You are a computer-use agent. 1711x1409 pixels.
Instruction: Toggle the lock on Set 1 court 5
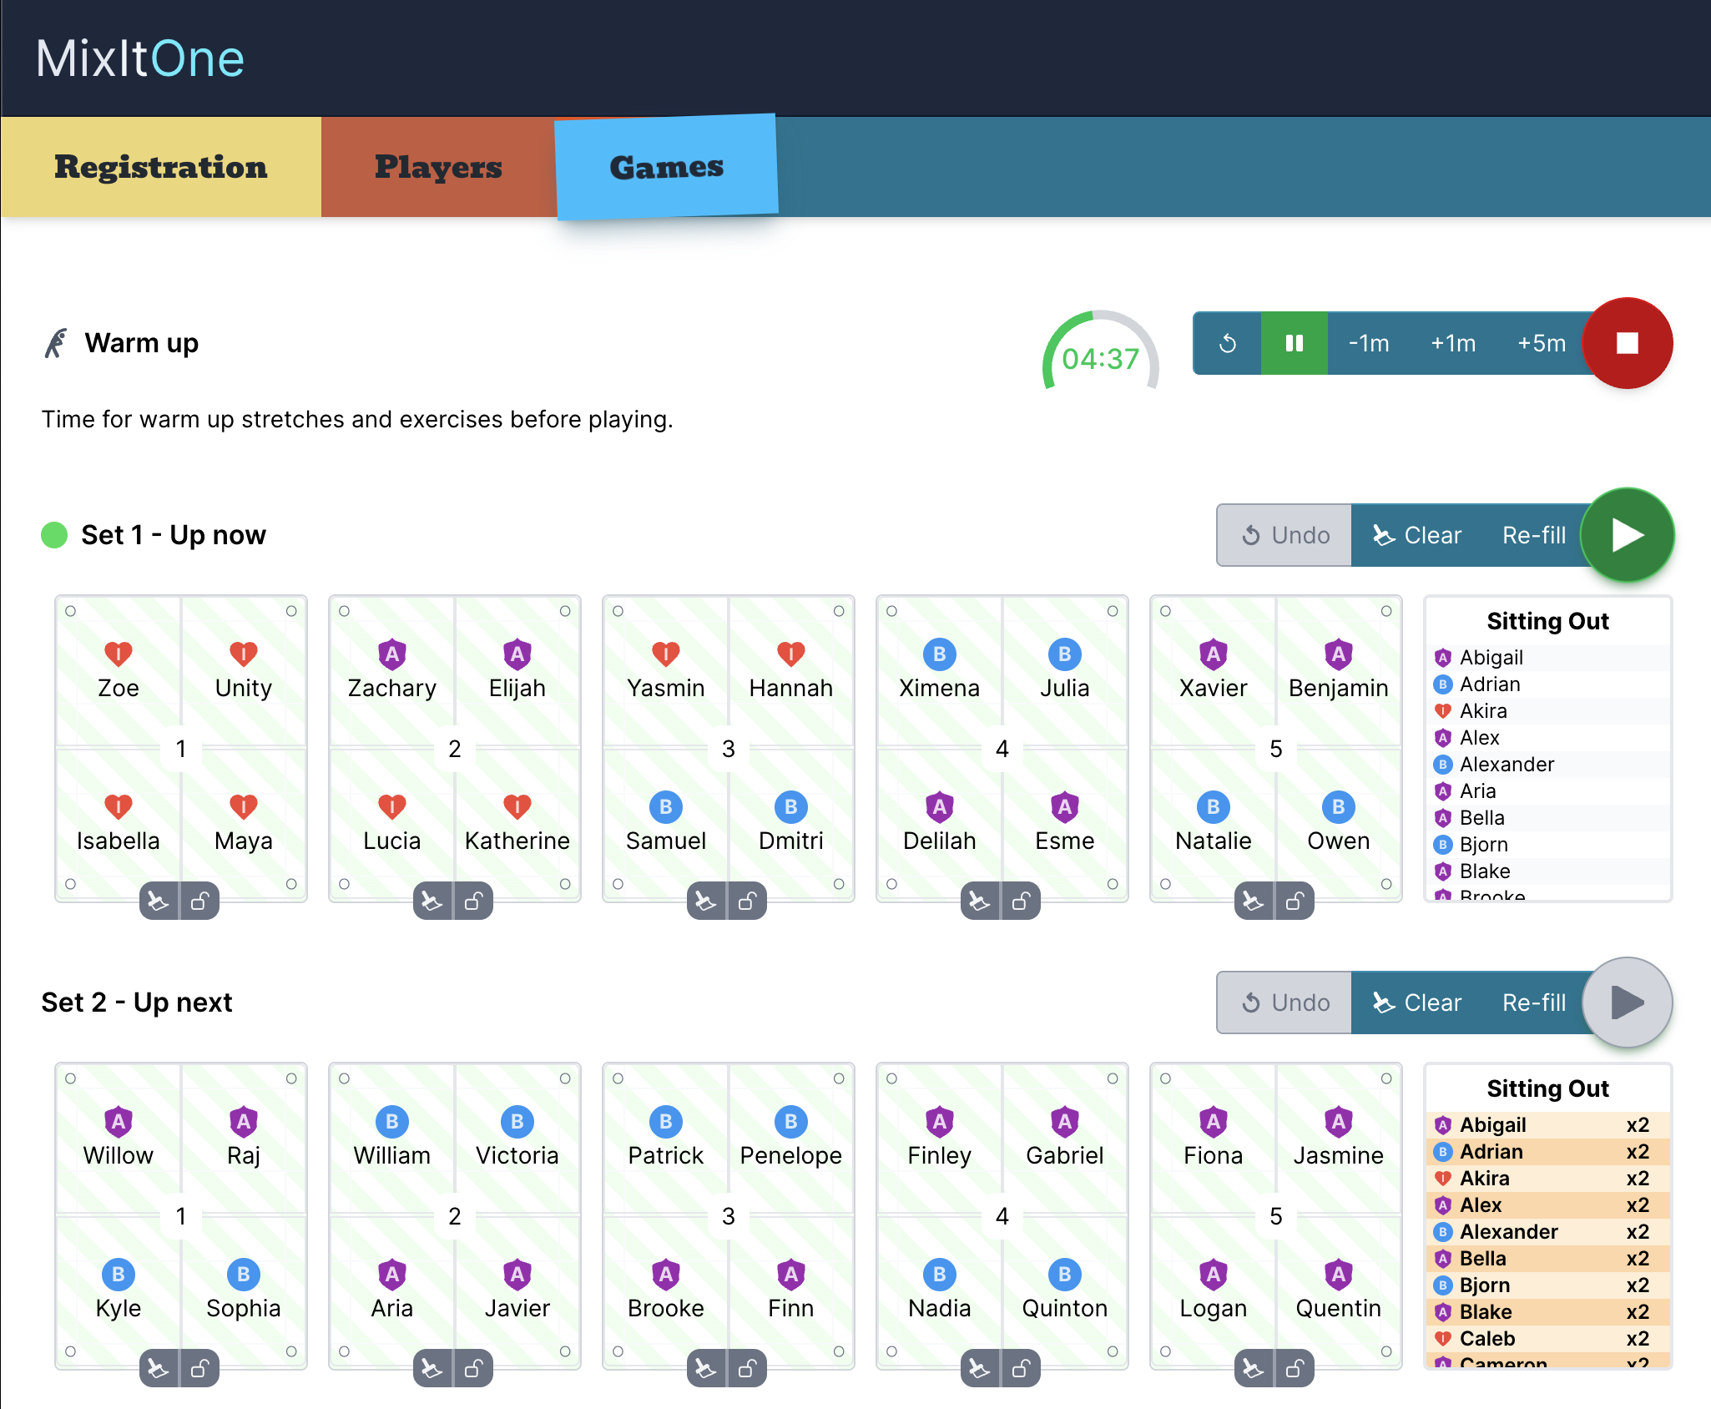1295,901
